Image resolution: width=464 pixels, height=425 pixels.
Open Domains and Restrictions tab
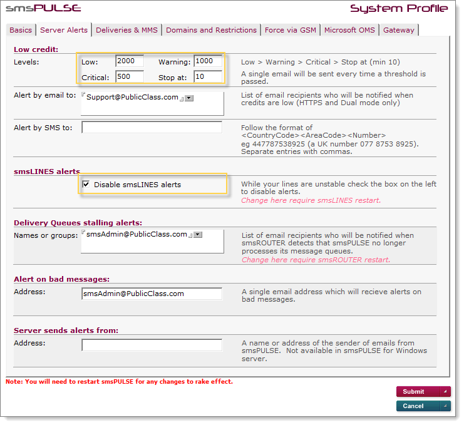[x=211, y=30]
